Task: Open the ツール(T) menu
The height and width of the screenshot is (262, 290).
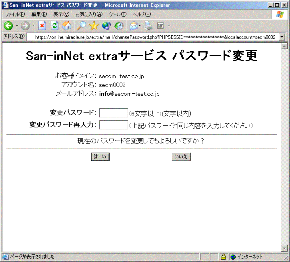Action: point(118,14)
